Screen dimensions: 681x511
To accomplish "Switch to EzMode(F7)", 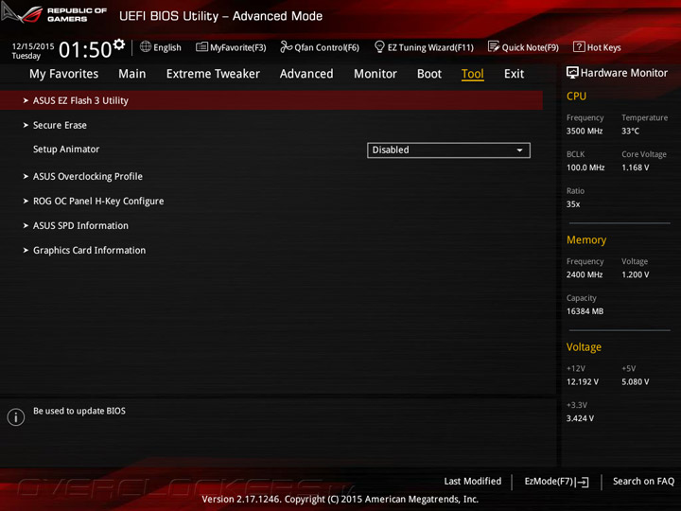I will (x=556, y=482).
